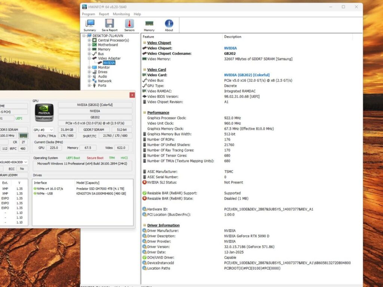The width and height of the screenshot is (383, 287).
Task: Click the green memory chip icon in summary window
Action: (24, 135)
